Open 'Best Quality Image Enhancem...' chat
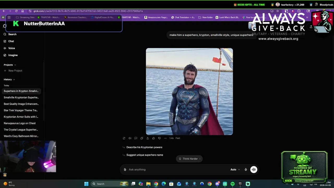Image resolution: width=334 pixels, height=188 pixels. tap(21, 104)
